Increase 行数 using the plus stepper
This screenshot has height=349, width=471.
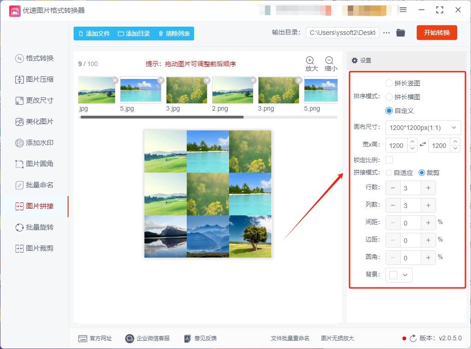[x=428, y=188]
